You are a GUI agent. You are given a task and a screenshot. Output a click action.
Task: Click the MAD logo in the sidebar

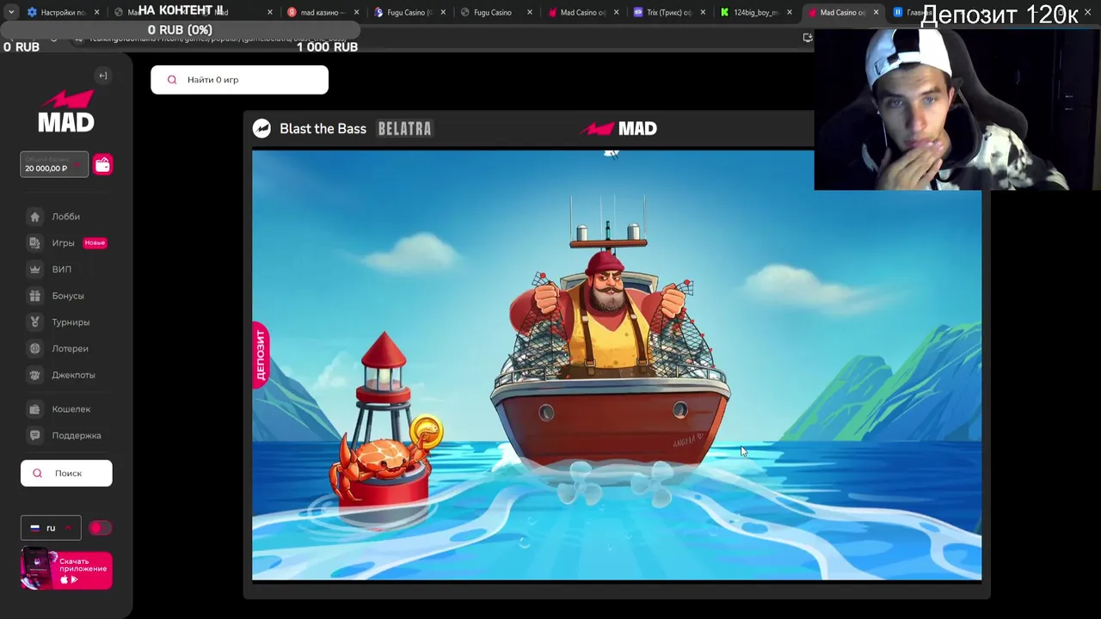[66, 113]
